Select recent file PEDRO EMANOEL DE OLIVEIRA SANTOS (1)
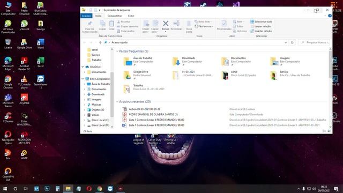The image size is (343, 193). click(153, 114)
